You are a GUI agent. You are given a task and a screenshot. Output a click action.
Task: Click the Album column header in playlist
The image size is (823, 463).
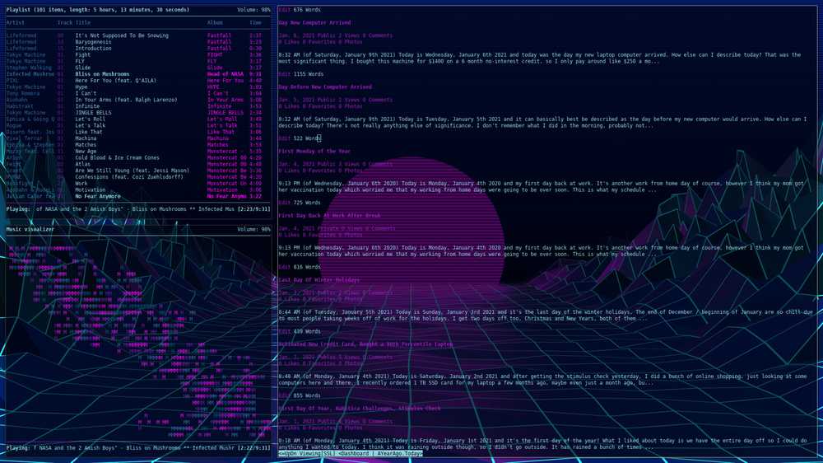215,23
